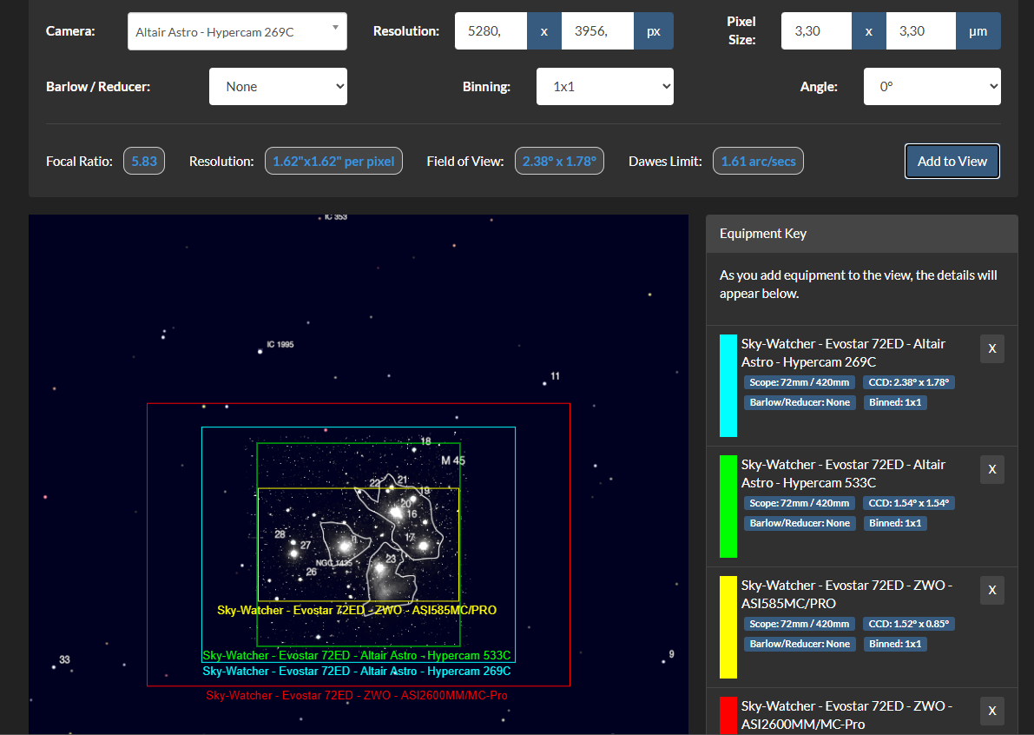Click the cyan Hypercam 269C label in sky view

click(357, 671)
